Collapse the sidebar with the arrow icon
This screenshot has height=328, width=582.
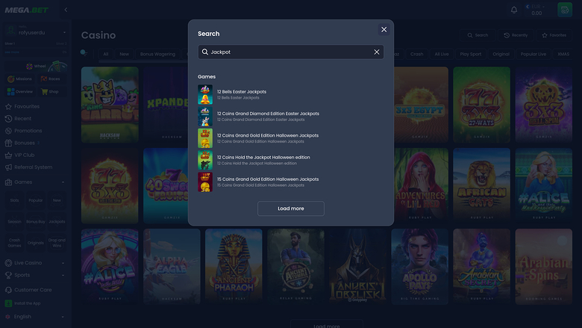coord(66,10)
